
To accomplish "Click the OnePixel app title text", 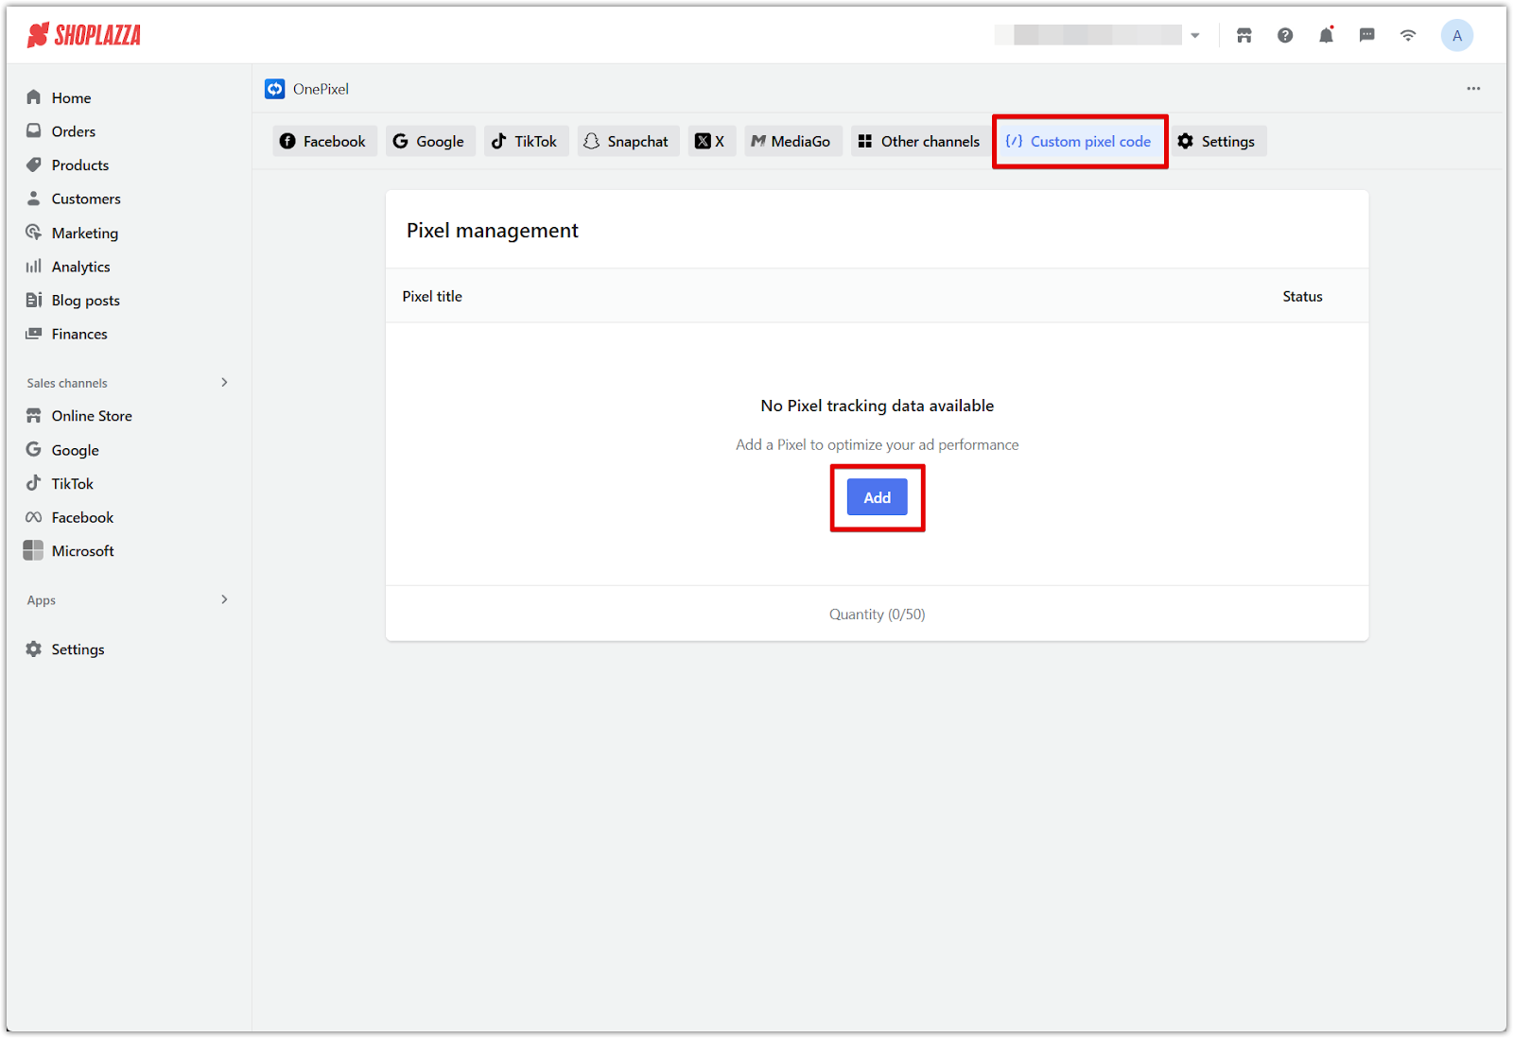I will coord(321,89).
